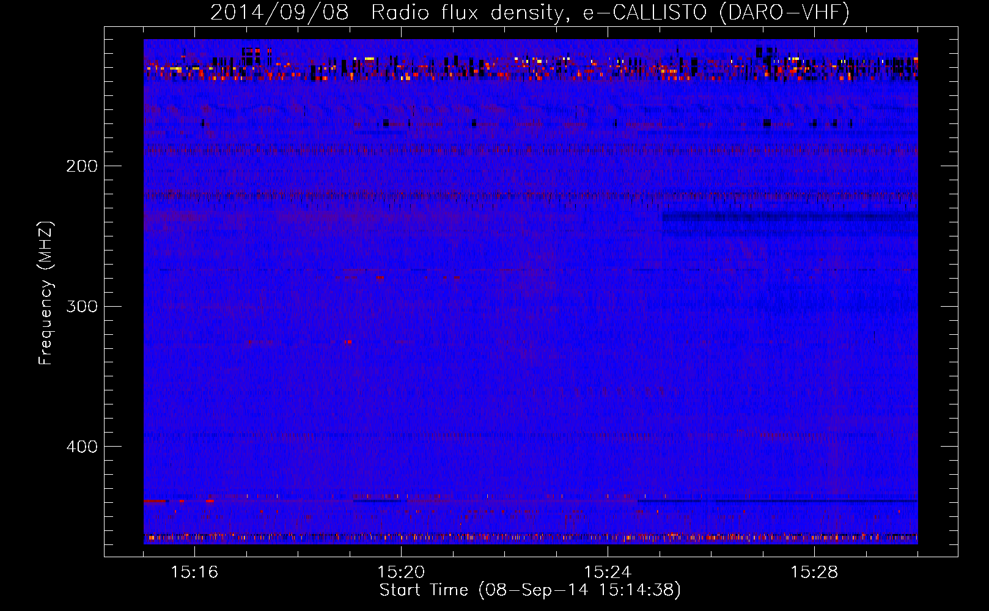The image size is (989, 611).
Task: Click the 15:16 time tick label
Action: click(x=194, y=573)
